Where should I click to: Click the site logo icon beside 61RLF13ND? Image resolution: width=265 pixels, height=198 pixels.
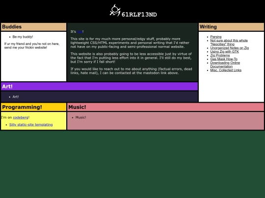click(115, 10)
